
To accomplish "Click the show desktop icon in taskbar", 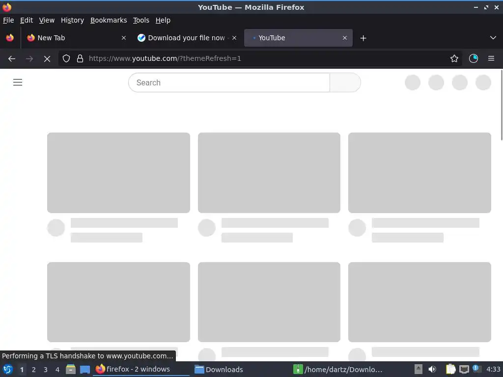I will point(85,370).
